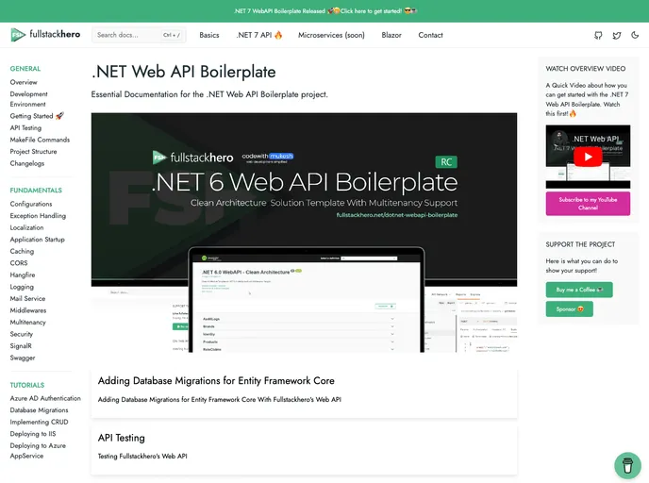649x483 pixels.
Task: Open Adding Database Migrations article card
Action: tap(304, 390)
